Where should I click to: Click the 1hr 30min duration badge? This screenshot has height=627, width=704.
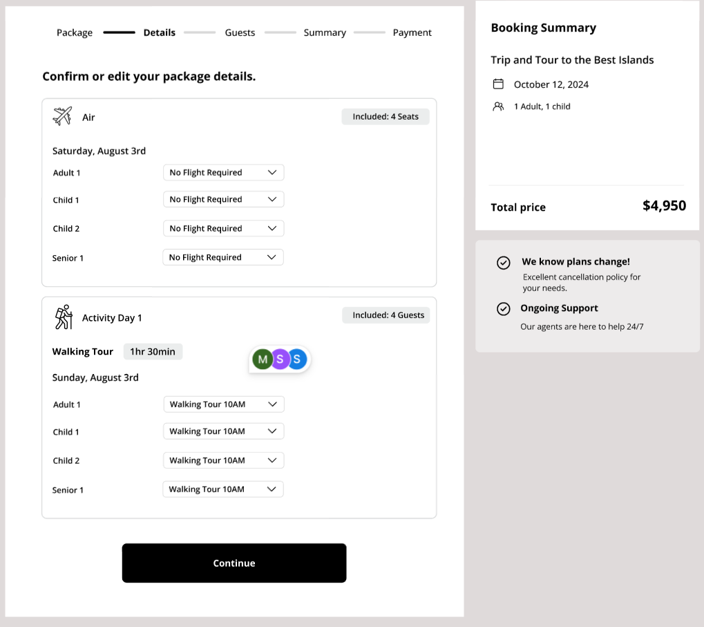[x=153, y=351]
